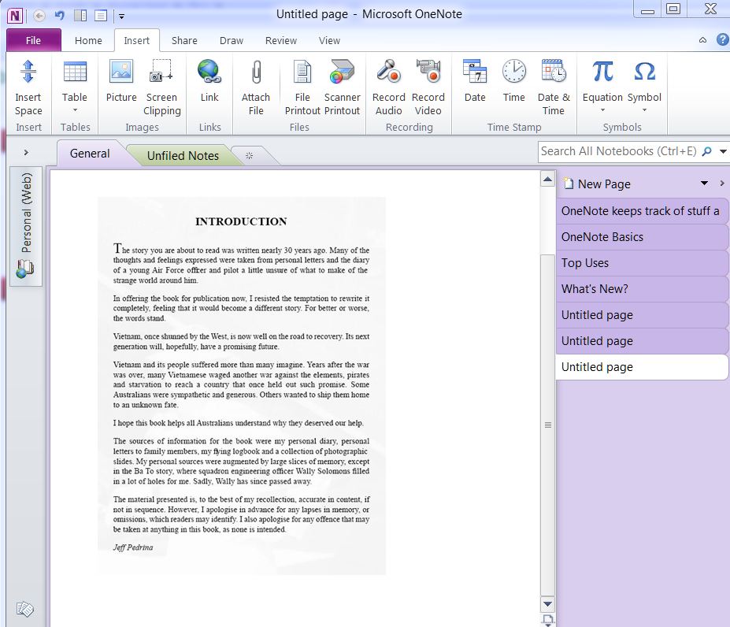Create a new section tab
This screenshot has height=627, width=730.
pyautogui.click(x=249, y=156)
